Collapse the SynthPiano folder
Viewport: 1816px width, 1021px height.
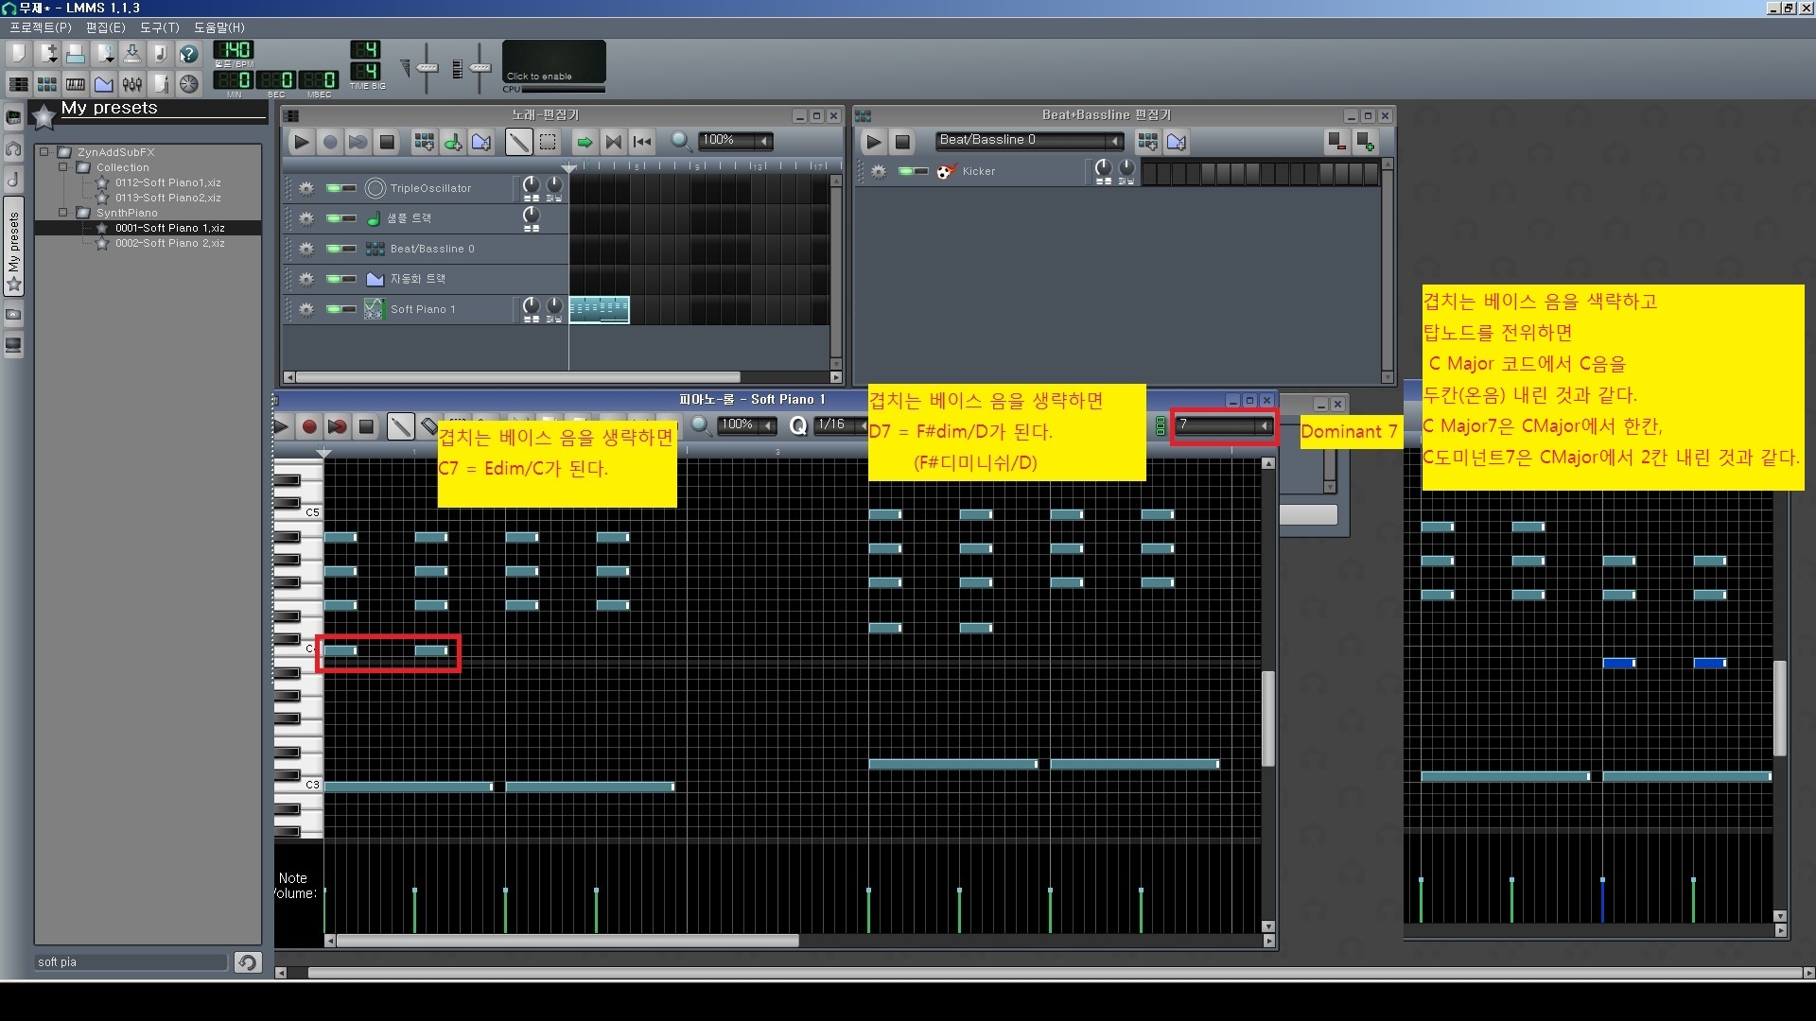tap(62, 212)
